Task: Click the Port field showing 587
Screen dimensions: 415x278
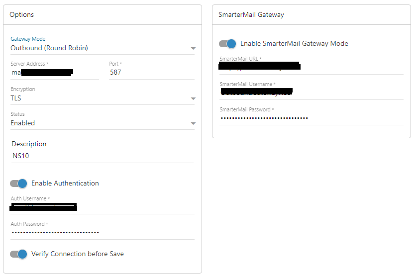Action: click(x=151, y=73)
